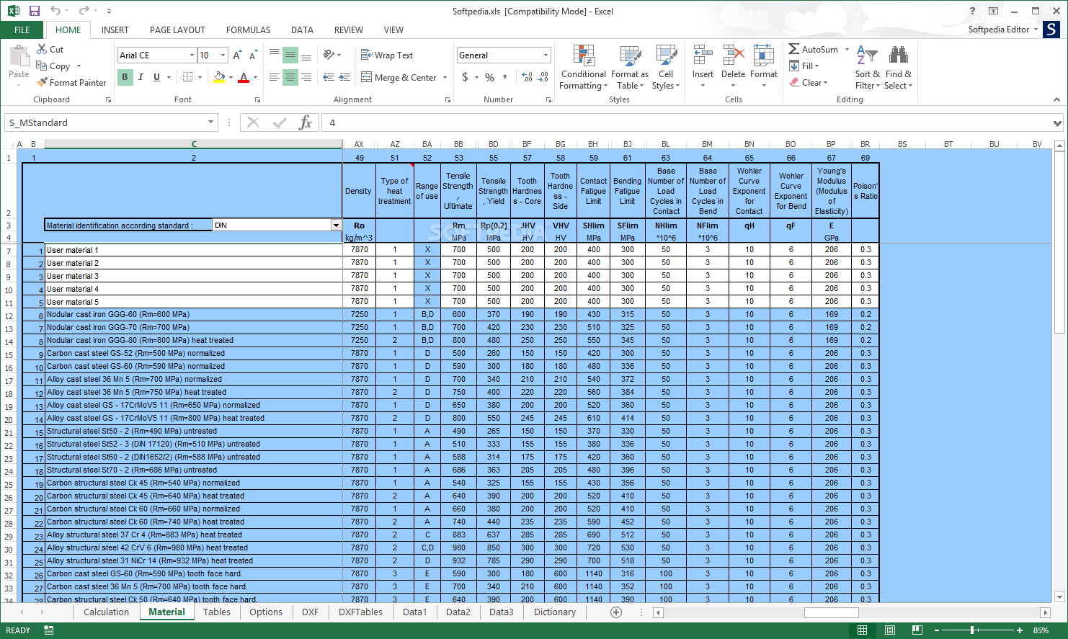
Task: Open the FORMULAS ribbon tab
Action: click(248, 30)
